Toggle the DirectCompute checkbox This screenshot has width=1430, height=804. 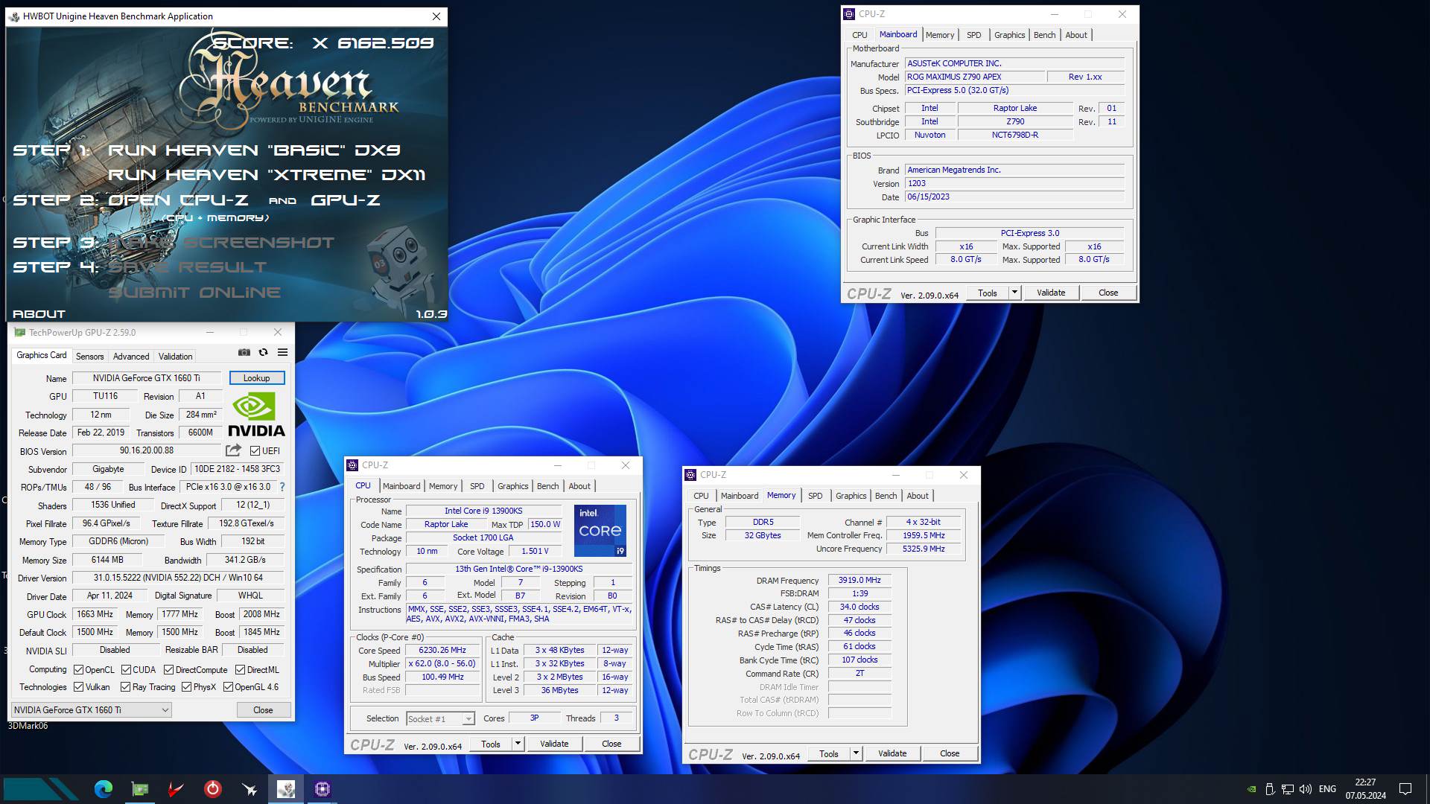[169, 670]
